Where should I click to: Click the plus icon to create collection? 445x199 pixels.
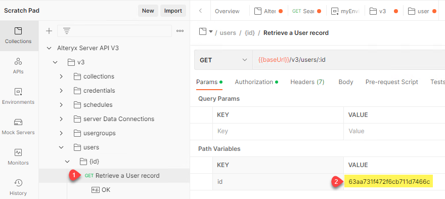pyautogui.click(x=49, y=31)
